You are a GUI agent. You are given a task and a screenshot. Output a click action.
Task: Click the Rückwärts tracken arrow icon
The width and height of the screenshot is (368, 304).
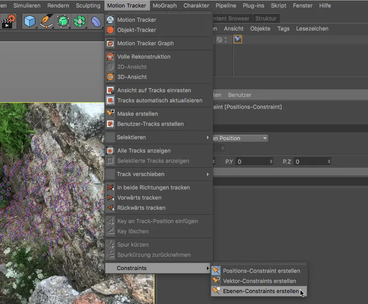pos(110,208)
